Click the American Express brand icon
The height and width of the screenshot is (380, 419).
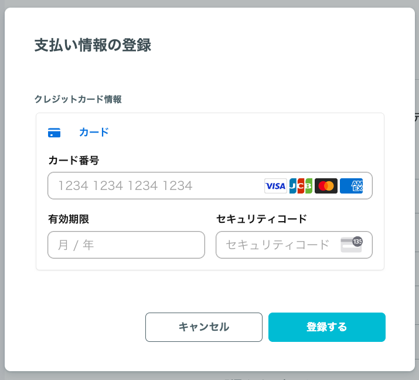(x=352, y=186)
